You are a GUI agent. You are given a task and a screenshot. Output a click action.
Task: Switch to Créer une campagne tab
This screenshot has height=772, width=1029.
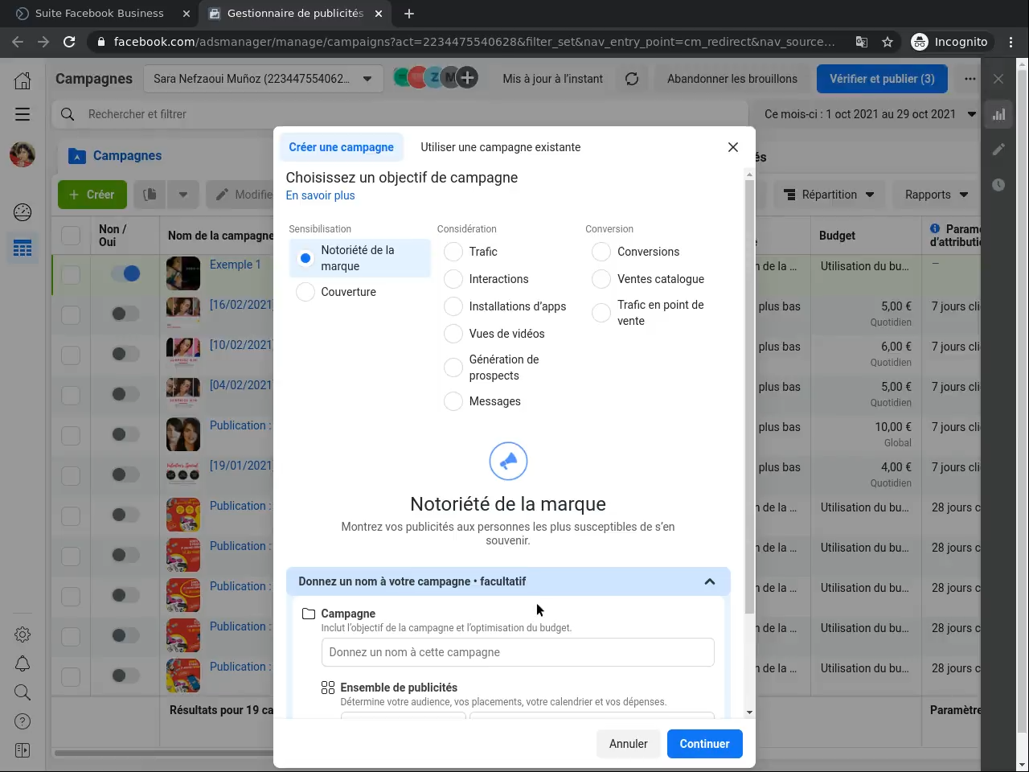click(x=341, y=147)
